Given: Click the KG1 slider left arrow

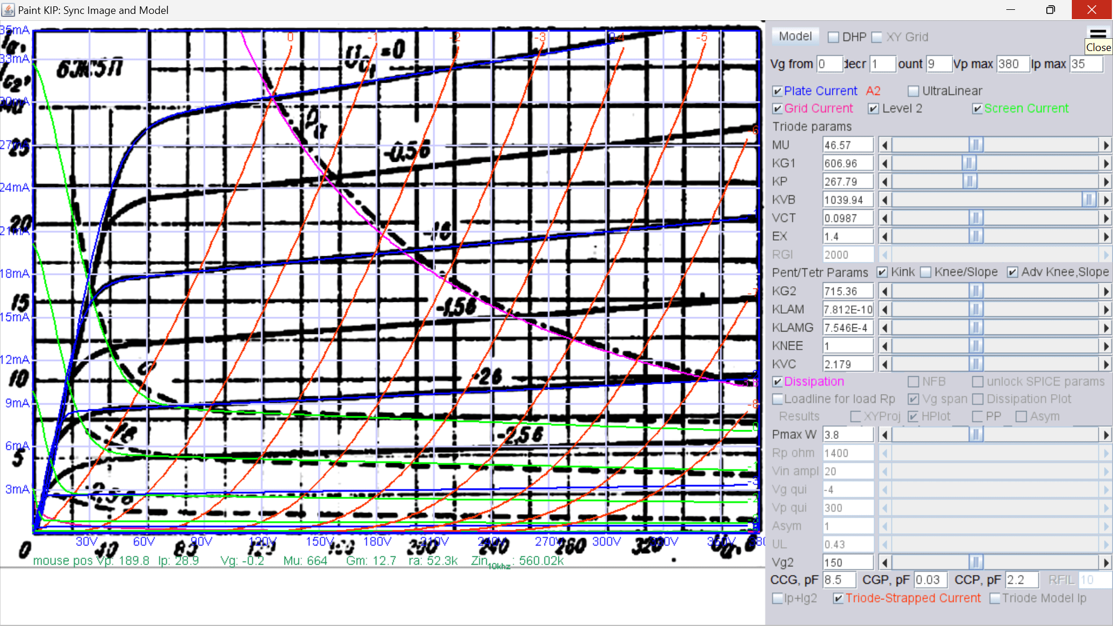Looking at the screenshot, I should 885,163.
